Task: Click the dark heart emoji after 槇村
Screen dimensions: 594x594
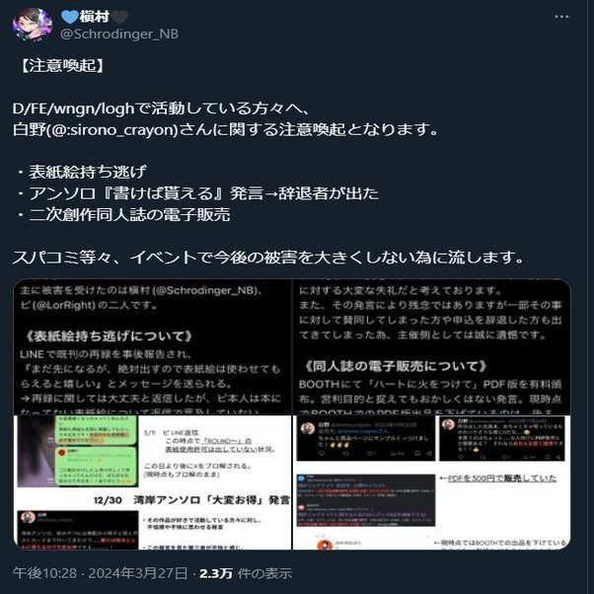Action: (119, 17)
